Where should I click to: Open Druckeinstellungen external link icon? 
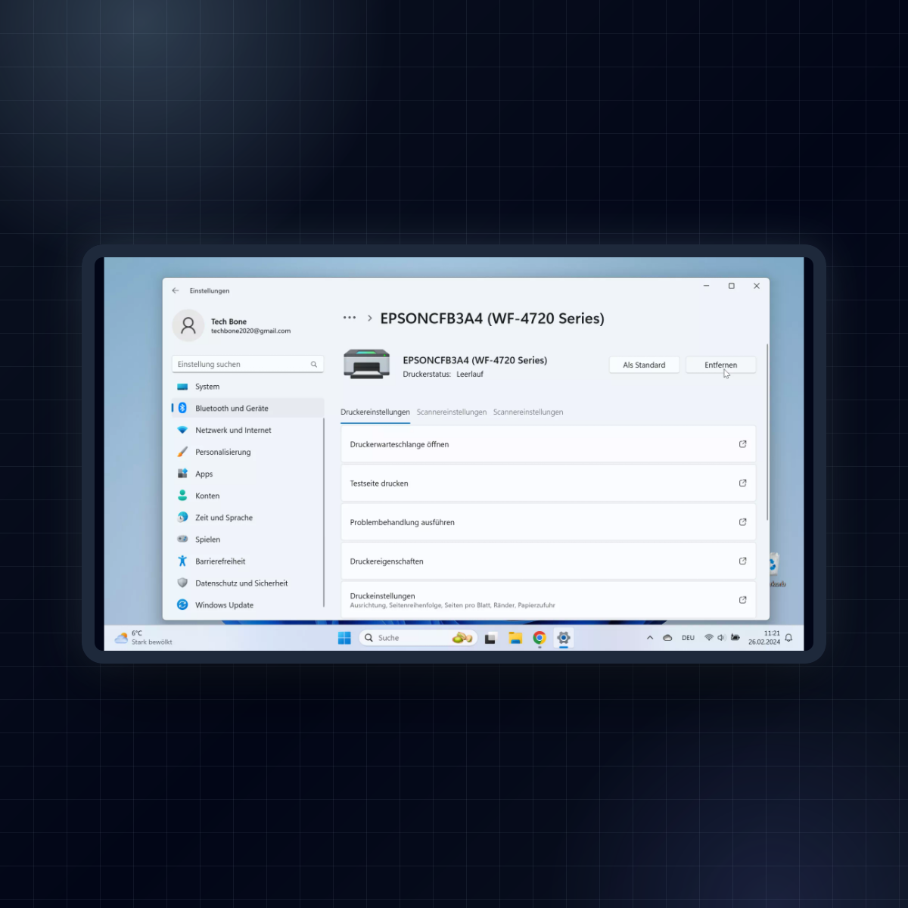pyautogui.click(x=742, y=600)
